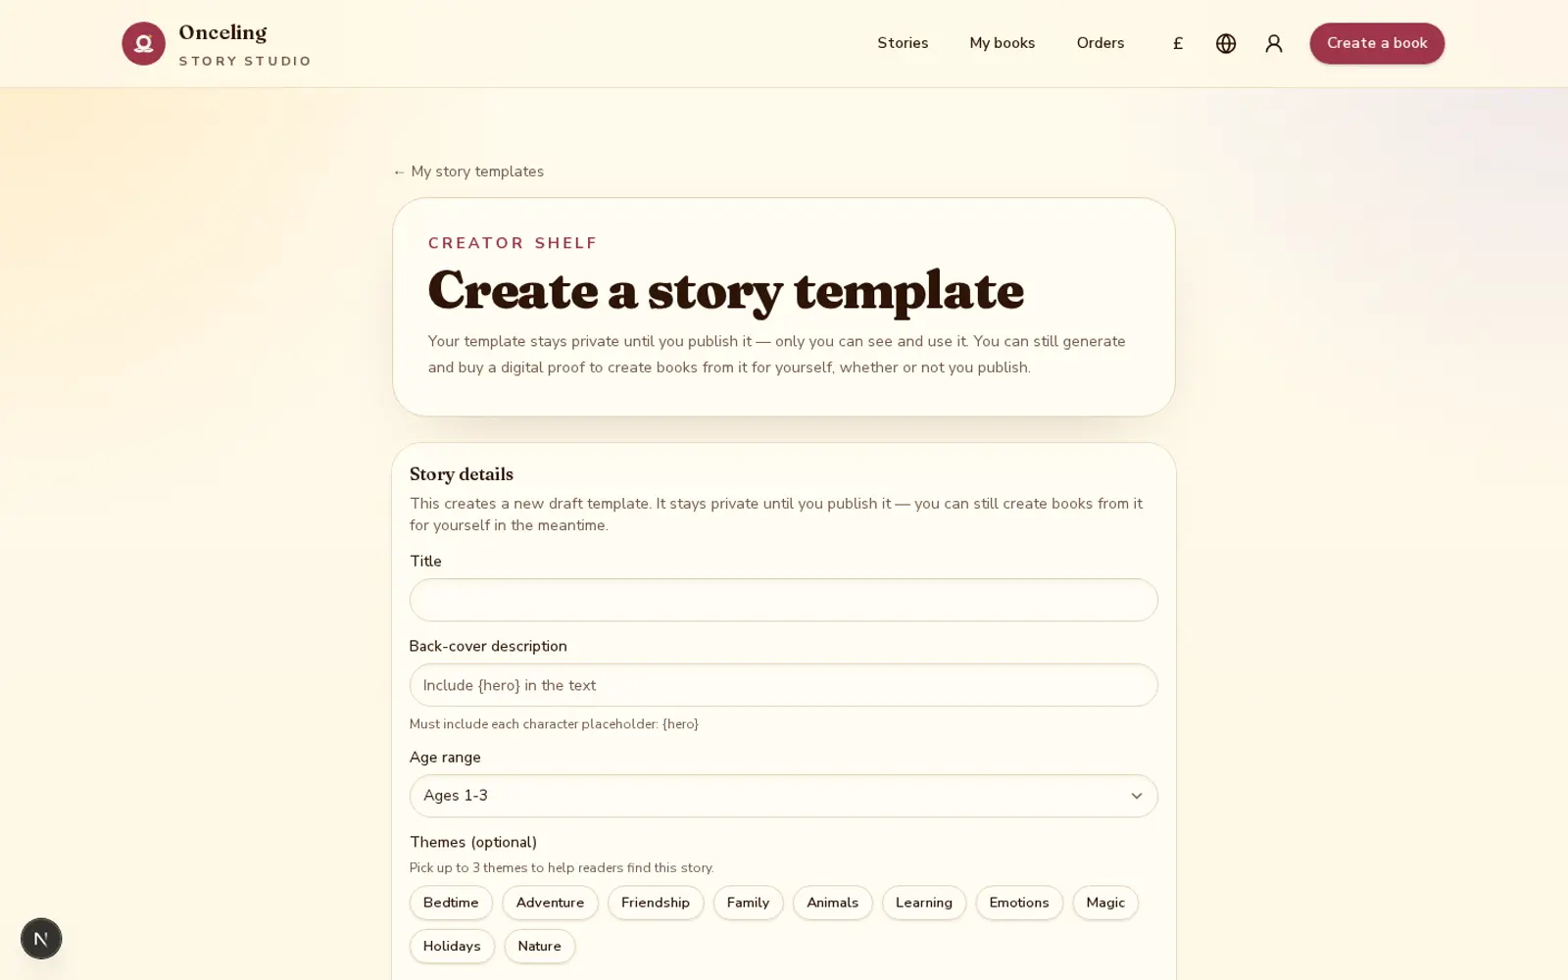Select the Holidays theme chip

pos(452,946)
